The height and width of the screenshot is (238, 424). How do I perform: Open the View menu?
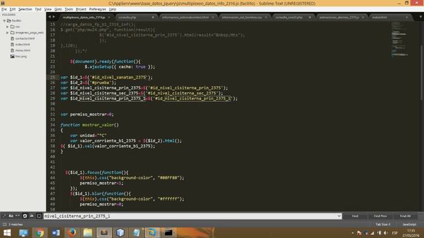coord(48,9)
